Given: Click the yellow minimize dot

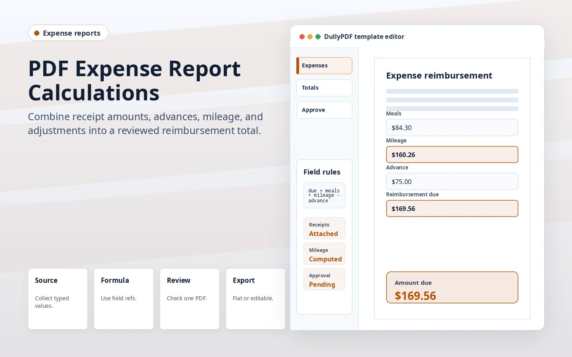Looking at the screenshot, I should pos(310,36).
